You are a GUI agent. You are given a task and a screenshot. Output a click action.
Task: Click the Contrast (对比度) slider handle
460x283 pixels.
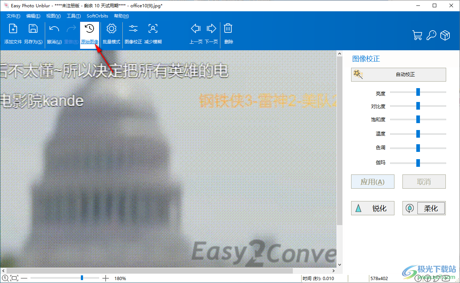point(418,106)
